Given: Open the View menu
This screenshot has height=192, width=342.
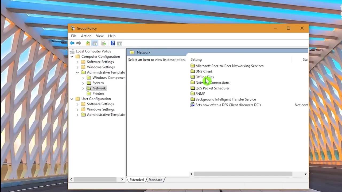Looking at the screenshot, I should [x=100, y=36].
